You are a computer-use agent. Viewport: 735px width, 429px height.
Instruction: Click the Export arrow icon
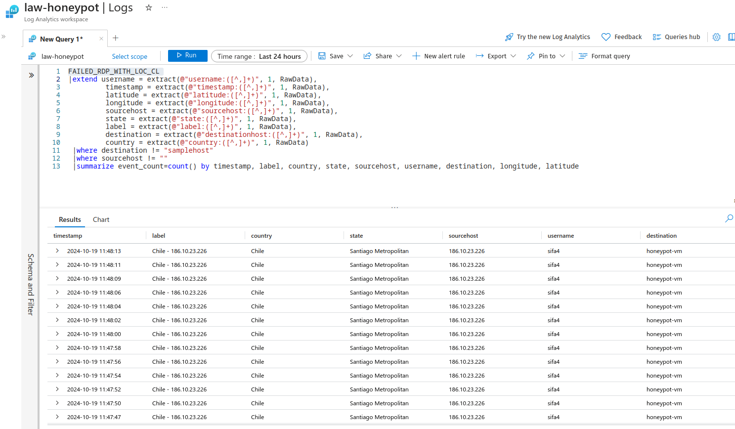(x=479, y=56)
